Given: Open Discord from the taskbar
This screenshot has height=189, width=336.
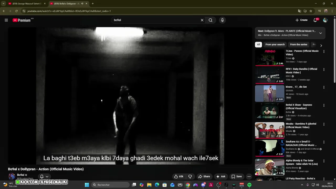Looking at the screenshot, I should click(203, 185).
